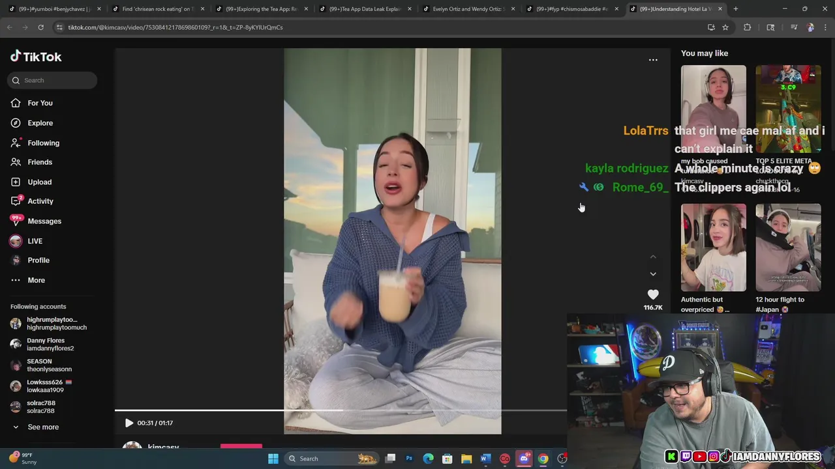Open Discord from the taskbar

coord(524,459)
